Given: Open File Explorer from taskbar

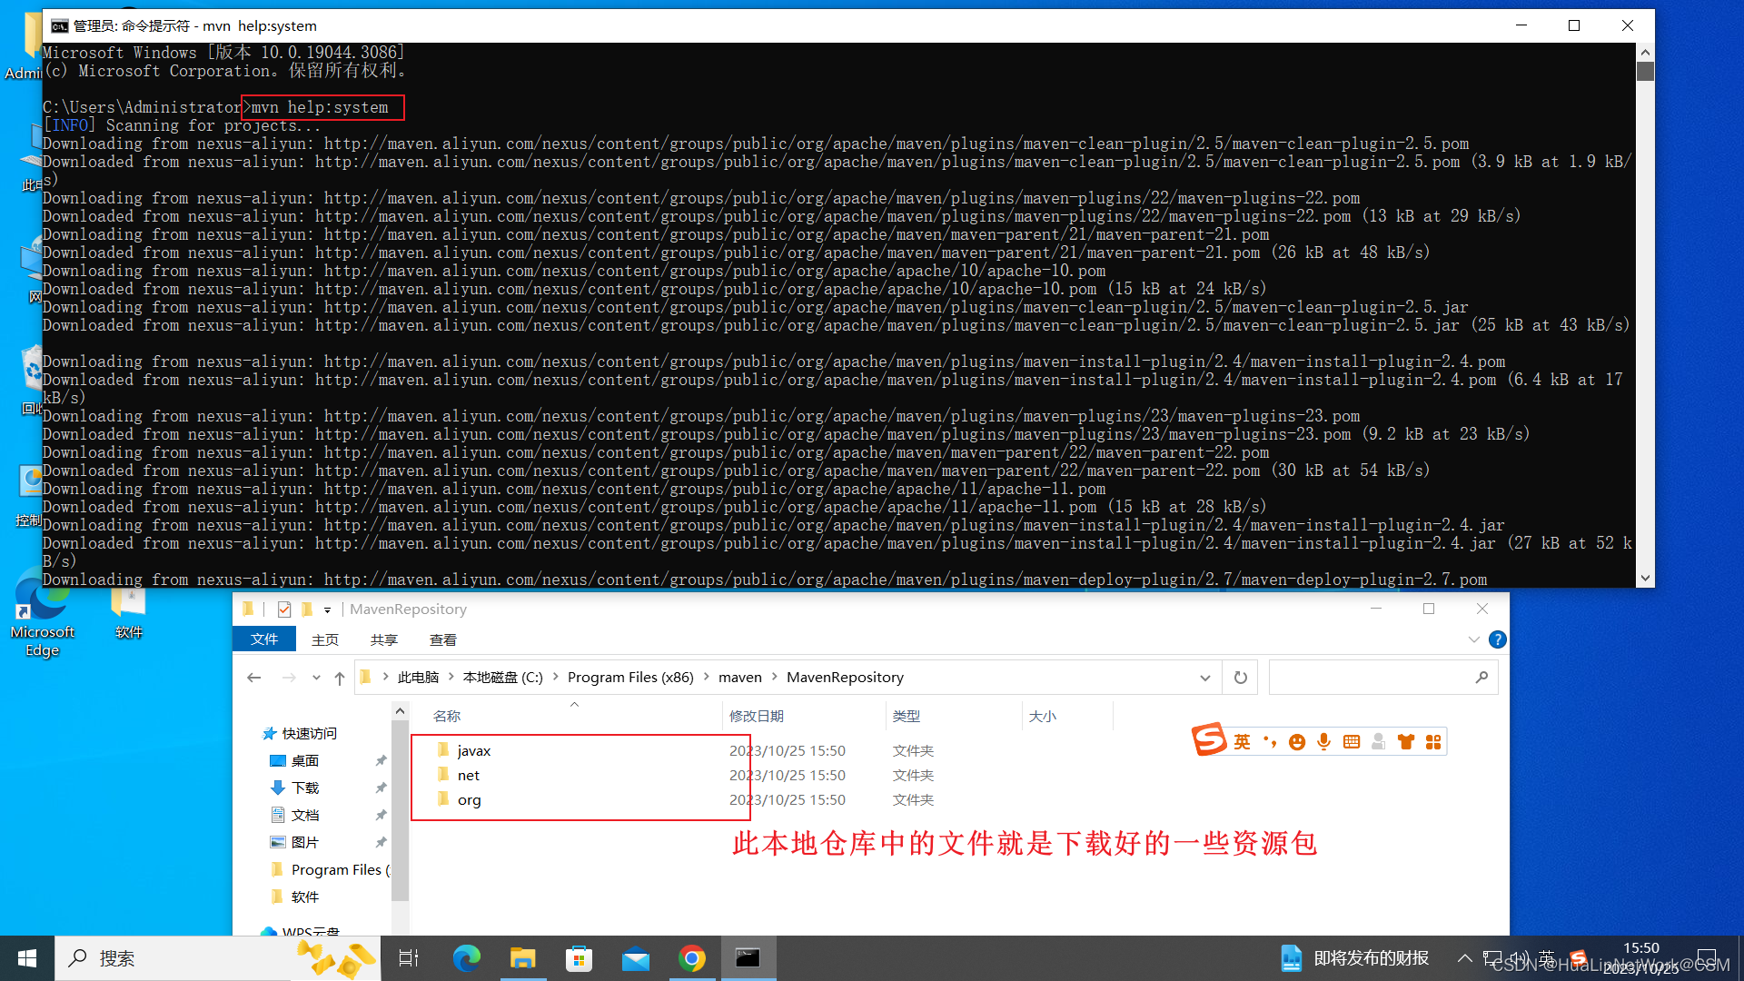Looking at the screenshot, I should [523, 958].
